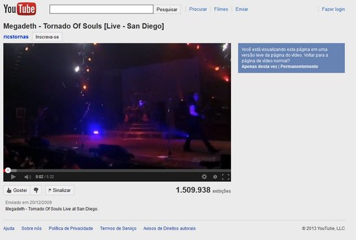Open the Filmes link

click(221, 9)
